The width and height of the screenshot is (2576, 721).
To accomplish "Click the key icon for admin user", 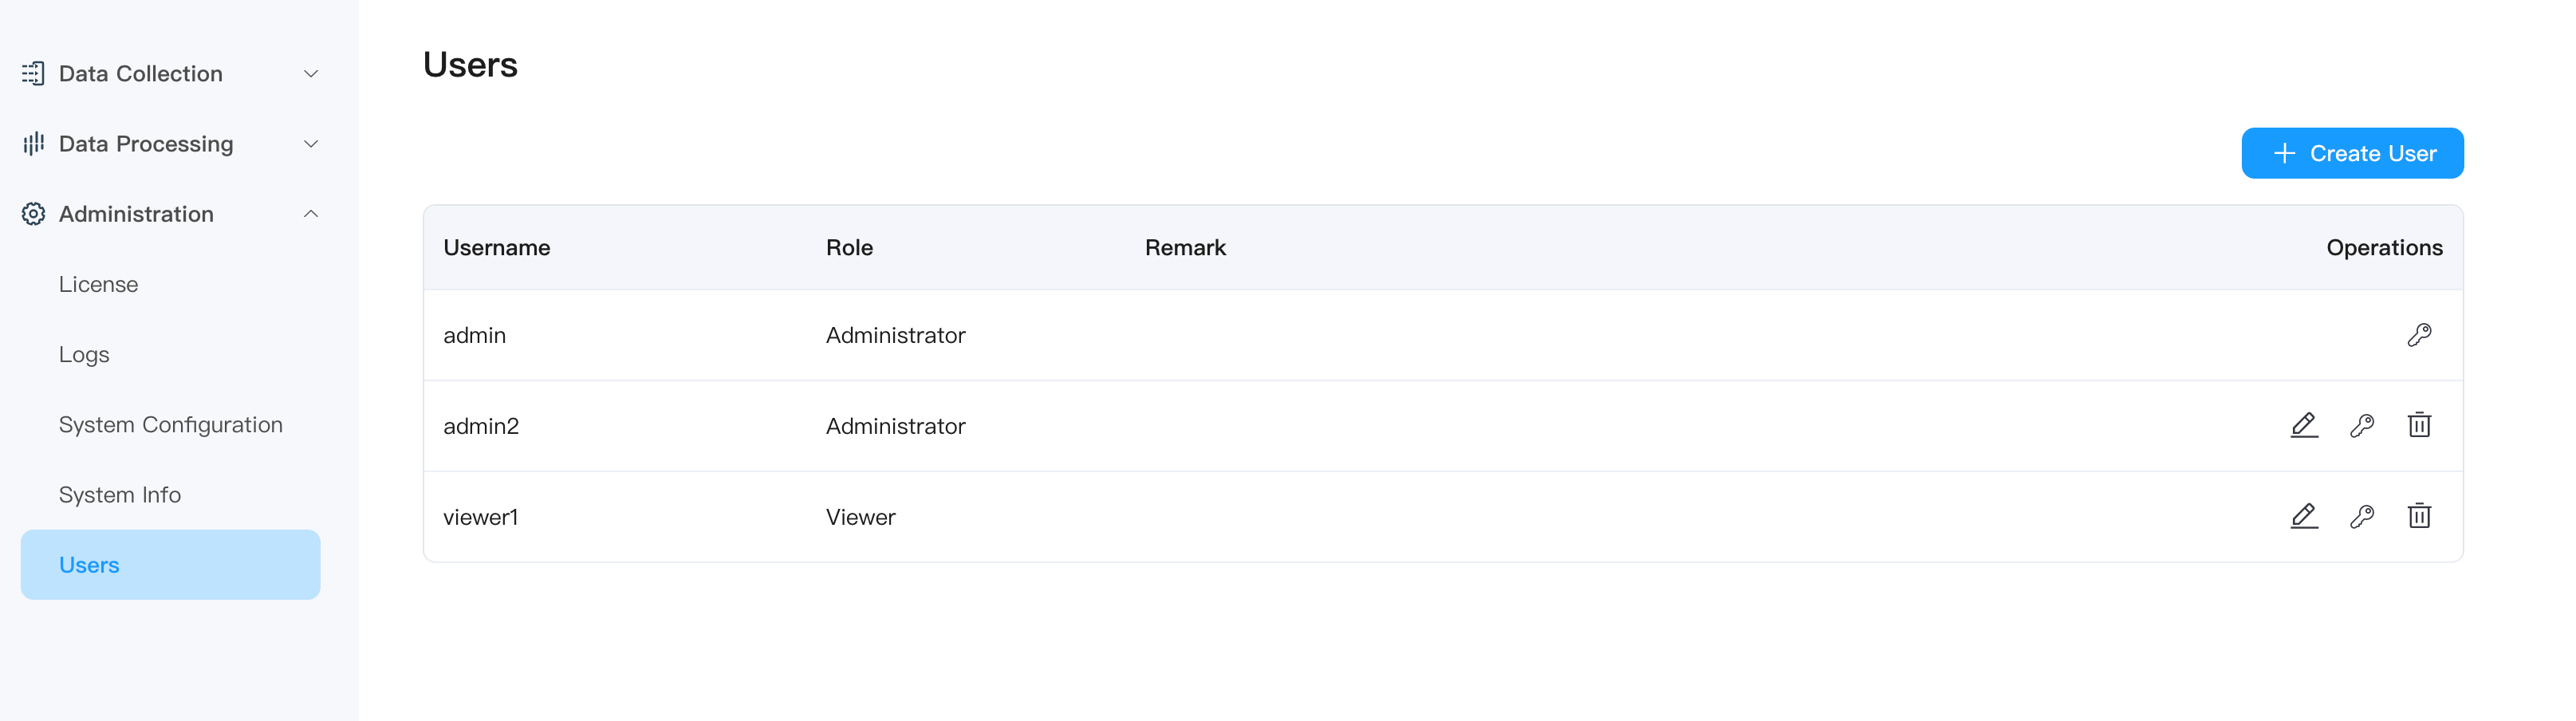I will (2418, 335).
